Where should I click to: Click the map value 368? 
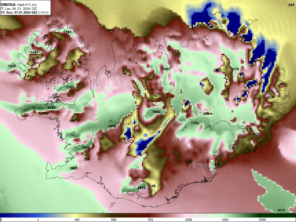click(72, 121)
